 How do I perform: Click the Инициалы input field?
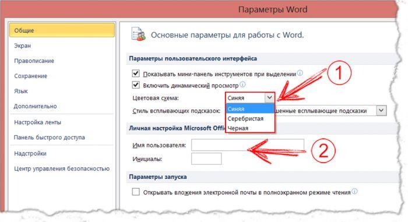click(x=206, y=158)
